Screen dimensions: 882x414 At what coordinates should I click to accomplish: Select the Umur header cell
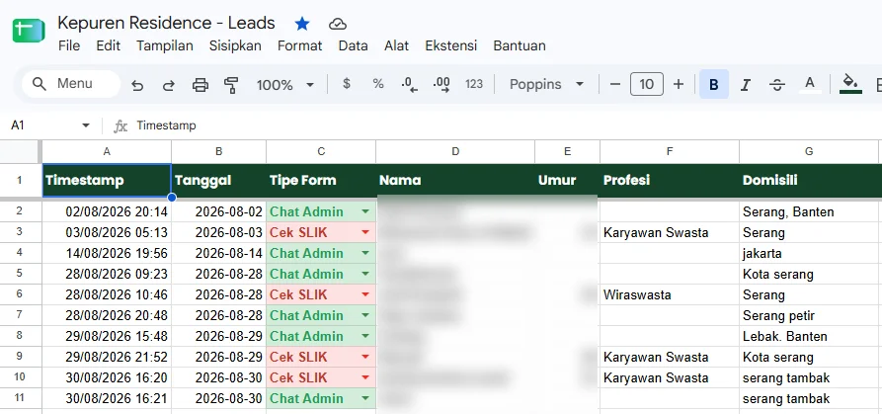(x=568, y=181)
